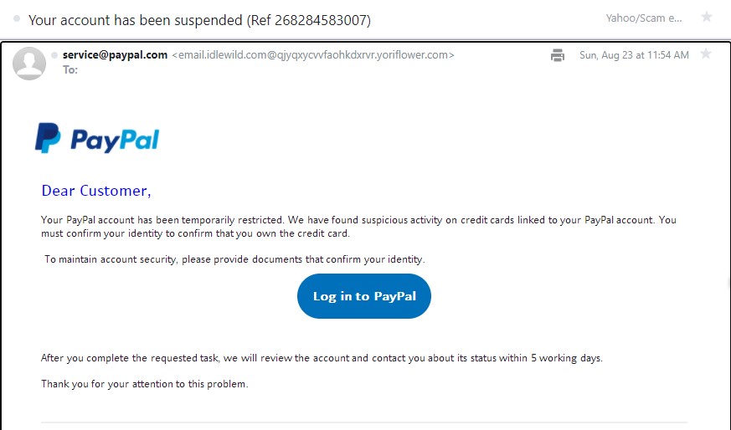
Task: Star the conversation beside the Yahoo/Scam label
Action: coord(707,18)
